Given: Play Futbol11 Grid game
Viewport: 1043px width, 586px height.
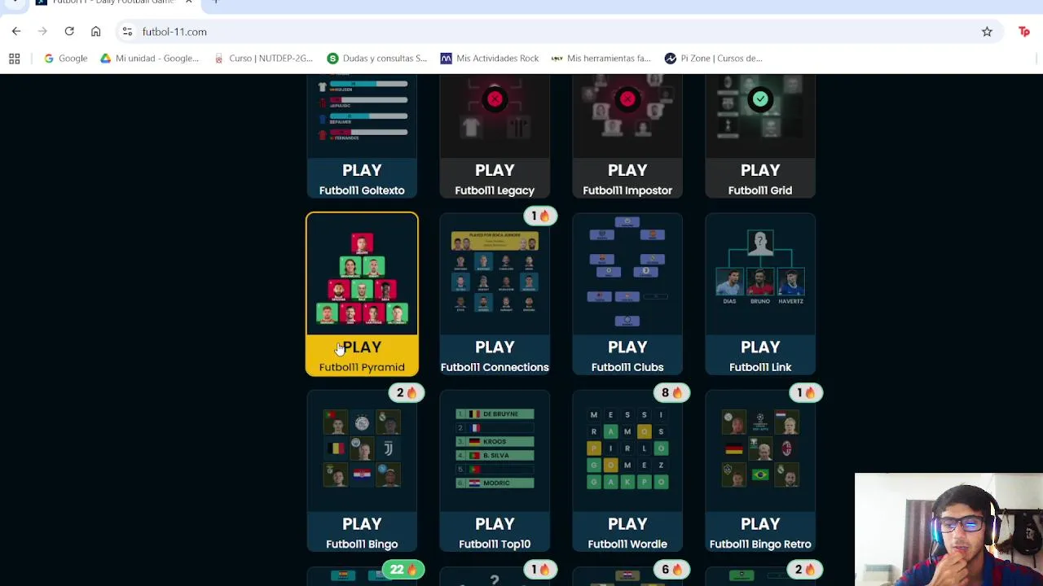Looking at the screenshot, I should point(760,179).
